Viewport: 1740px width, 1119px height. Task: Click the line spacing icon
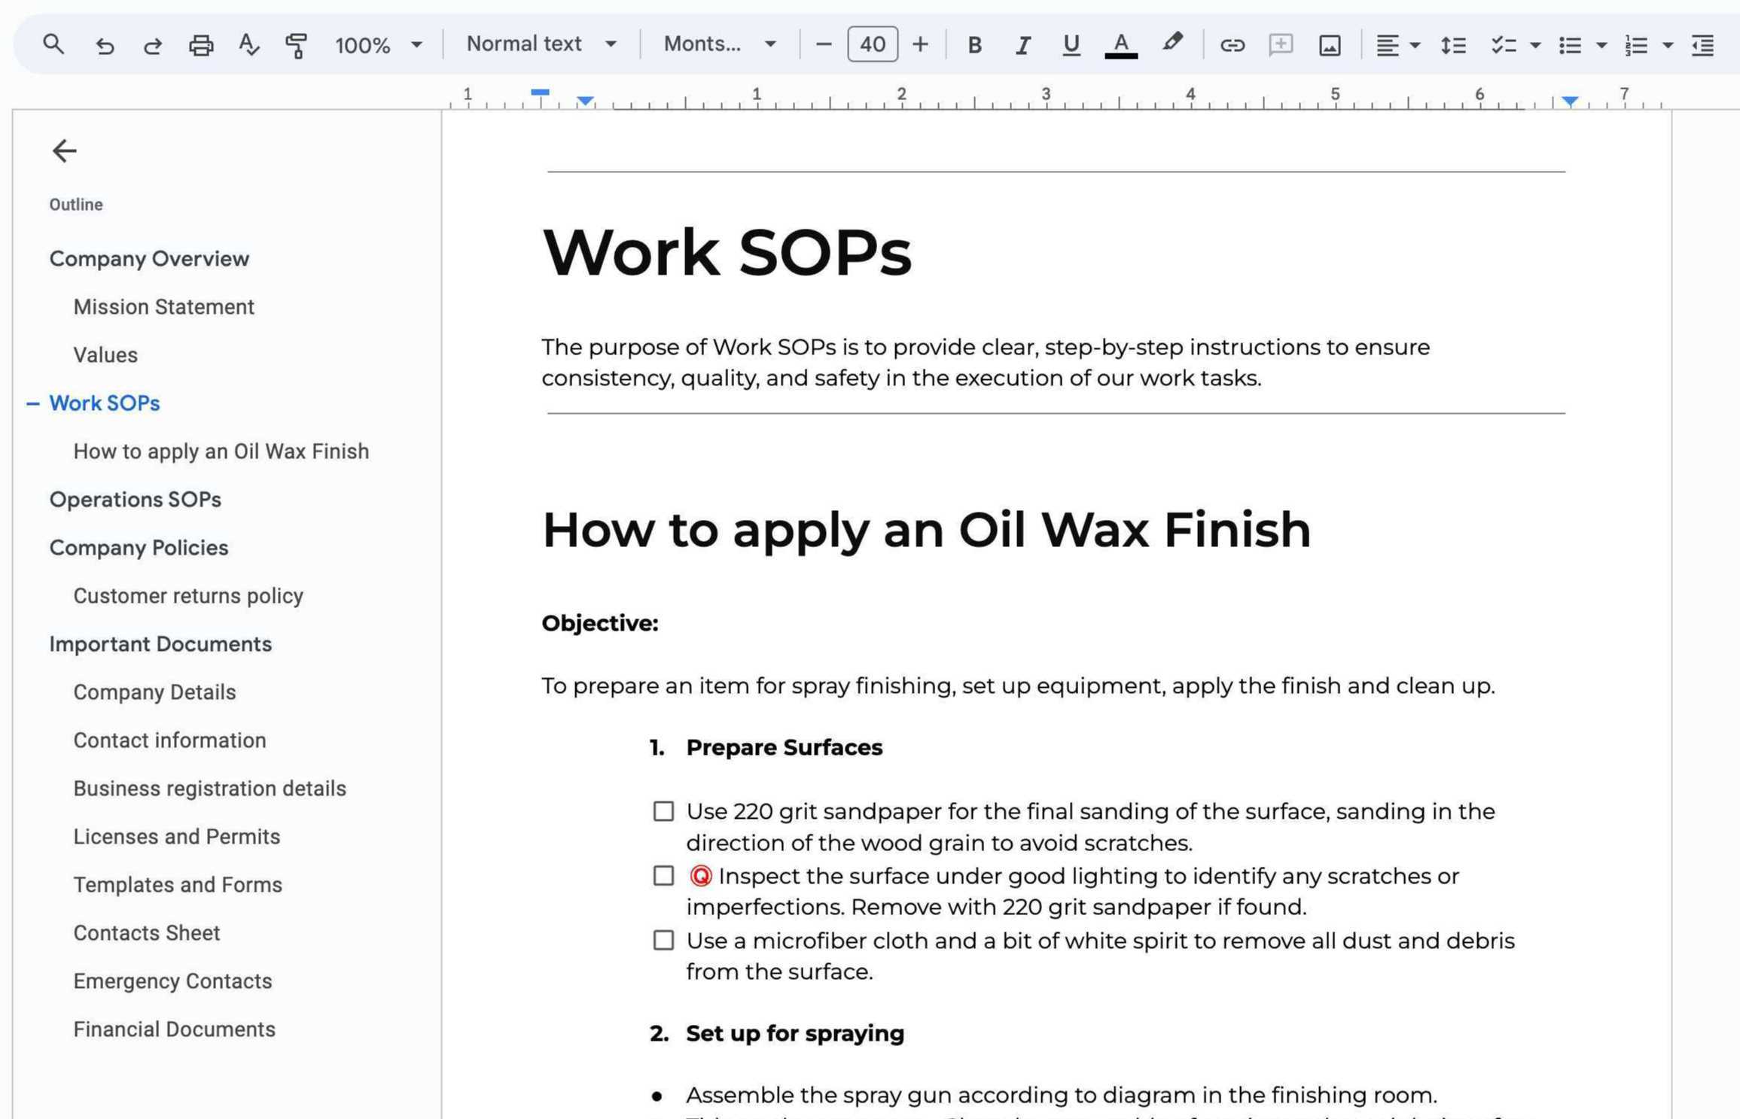click(x=1452, y=45)
